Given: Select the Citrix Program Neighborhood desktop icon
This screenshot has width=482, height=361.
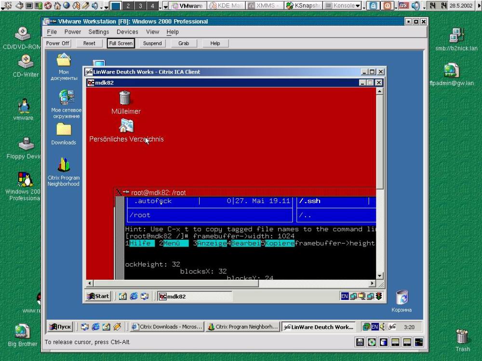Looking at the screenshot, I should click(x=64, y=165).
